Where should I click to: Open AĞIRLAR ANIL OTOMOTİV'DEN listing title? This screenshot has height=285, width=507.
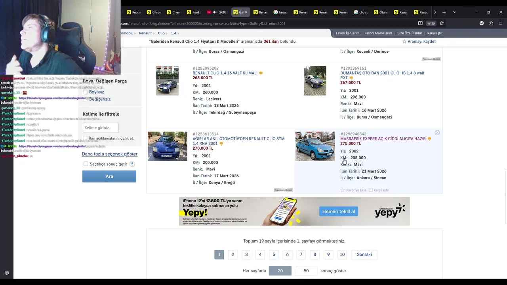point(238,141)
